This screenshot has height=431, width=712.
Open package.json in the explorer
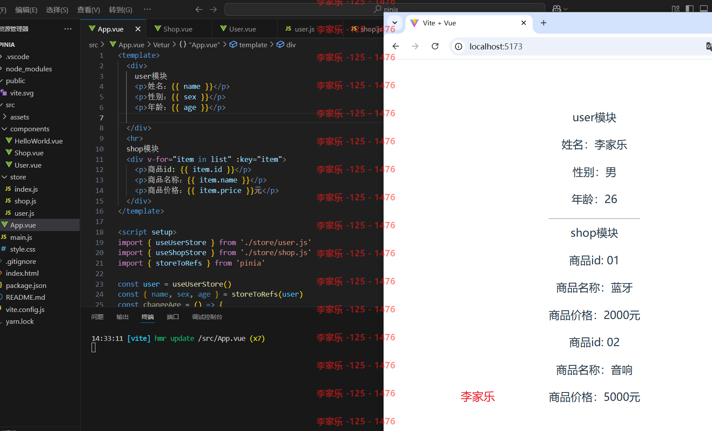tap(26, 285)
